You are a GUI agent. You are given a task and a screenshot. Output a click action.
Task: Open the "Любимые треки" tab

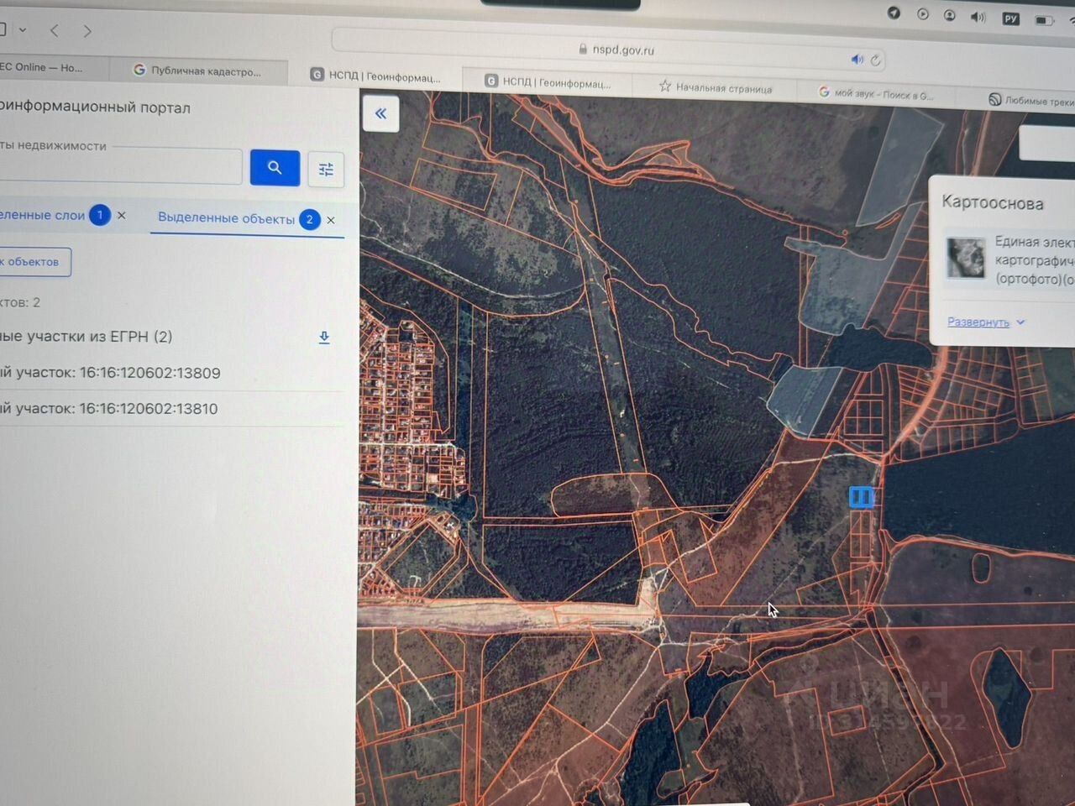coord(1031,100)
